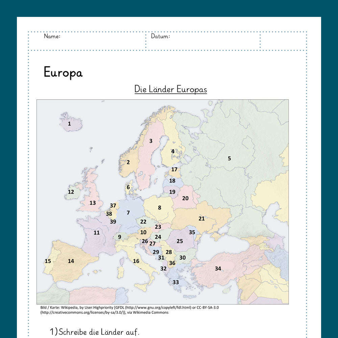Click the number 37 on the Netherlands
Viewport: 338px width, 338px height.
[113, 206]
